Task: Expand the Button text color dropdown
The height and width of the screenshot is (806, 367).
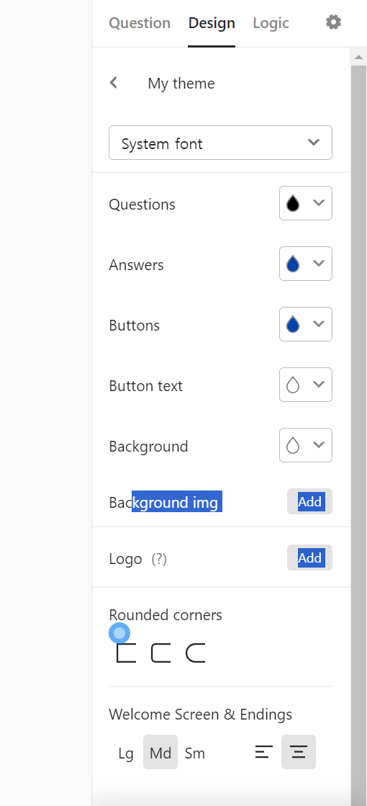Action: tap(305, 385)
